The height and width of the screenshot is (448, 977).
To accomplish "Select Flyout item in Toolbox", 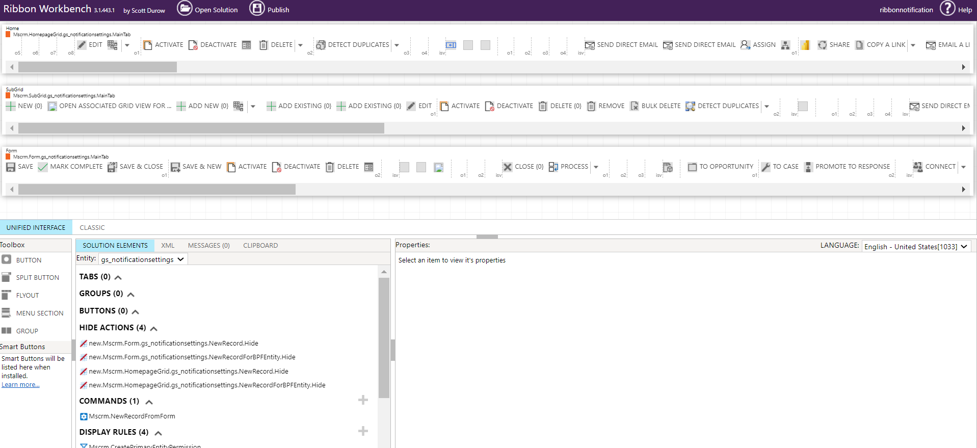I will pyautogui.click(x=27, y=295).
